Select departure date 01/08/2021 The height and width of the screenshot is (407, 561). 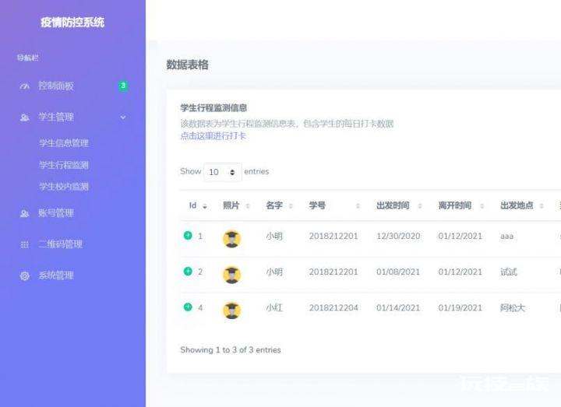(398, 272)
